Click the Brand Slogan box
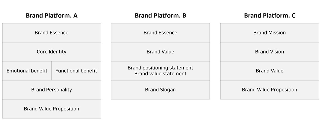322x125 pixels. 160,90
